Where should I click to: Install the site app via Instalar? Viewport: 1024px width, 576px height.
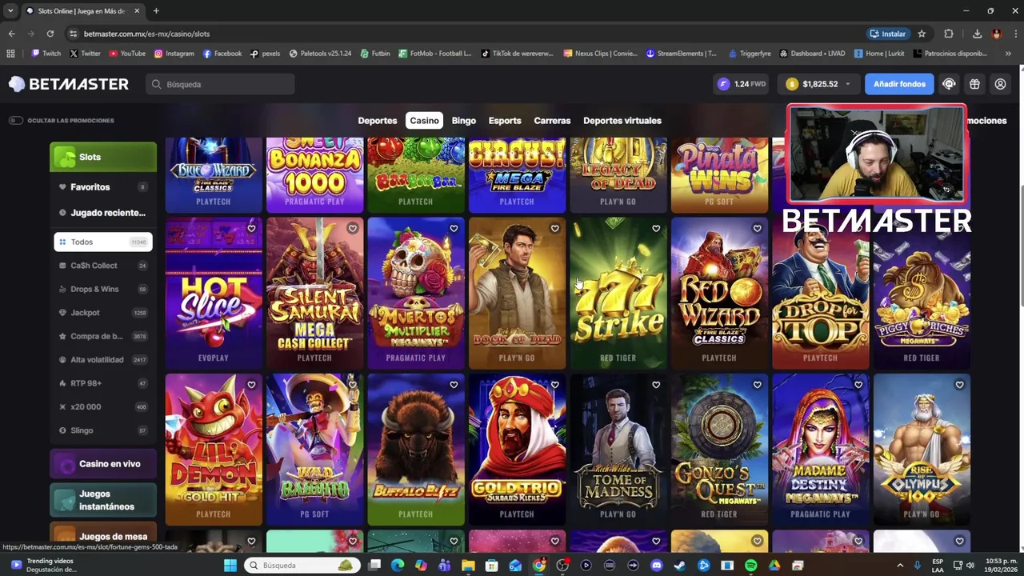tap(887, 34)
